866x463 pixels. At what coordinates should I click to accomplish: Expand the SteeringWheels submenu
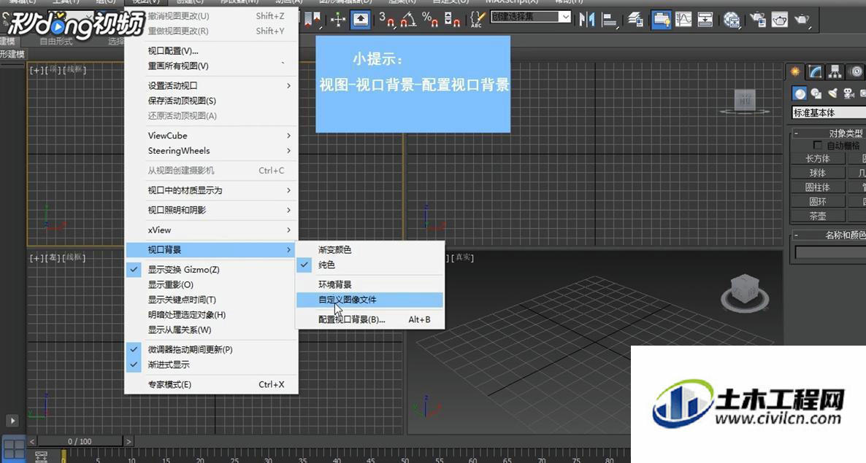click(212, 150)
